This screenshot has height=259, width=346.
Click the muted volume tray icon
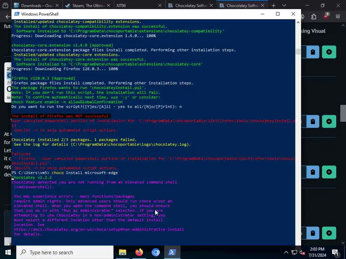click(302, 252)
